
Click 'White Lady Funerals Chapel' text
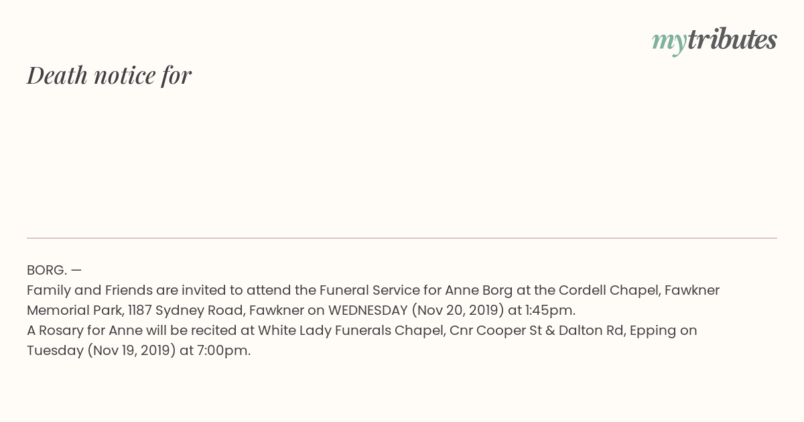[x=351, y=330]
